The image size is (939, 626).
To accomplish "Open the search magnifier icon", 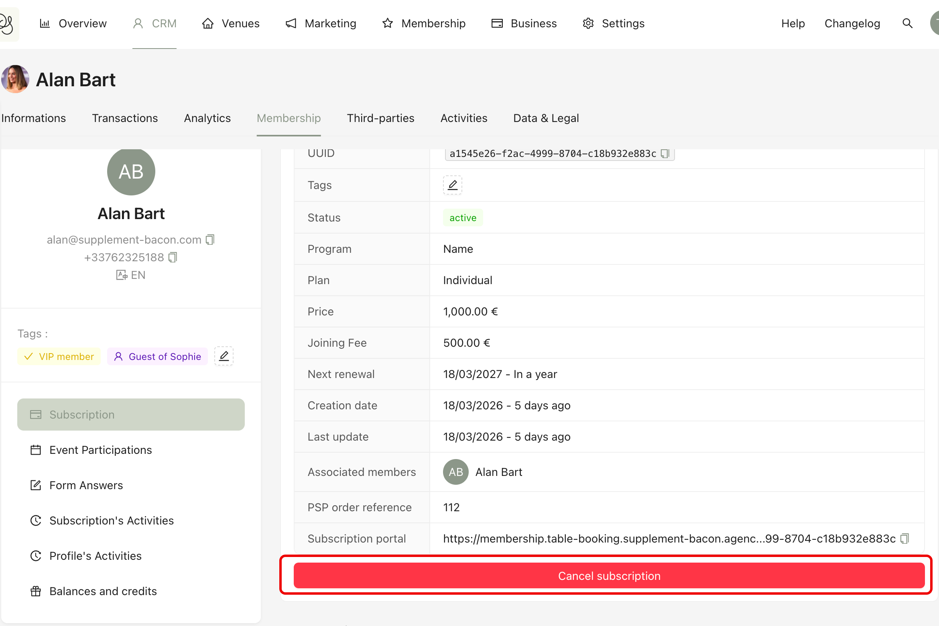I will coord(907,23).
